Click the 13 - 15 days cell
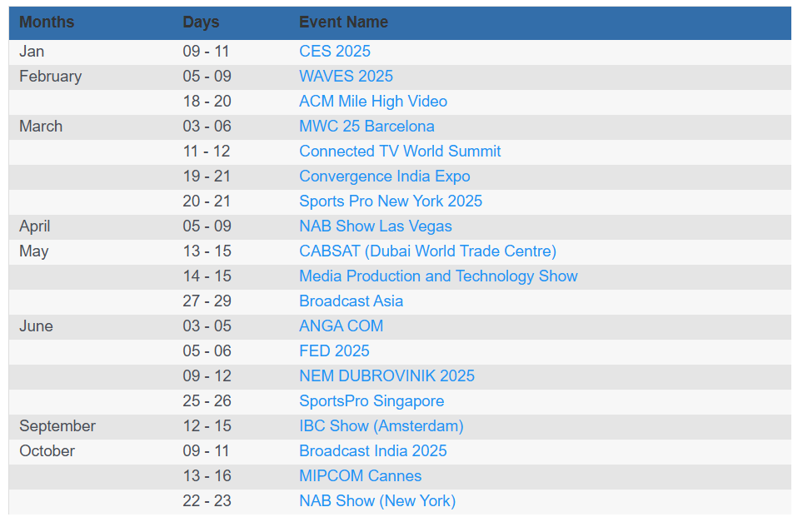Screen dimensions: 798x522 pyautogui.click(x=207, y=251)
